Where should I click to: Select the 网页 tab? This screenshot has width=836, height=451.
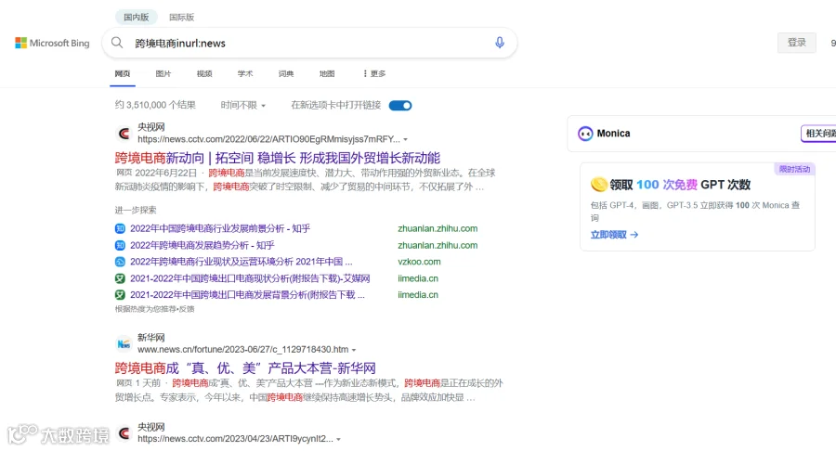(x=122, y=73)
